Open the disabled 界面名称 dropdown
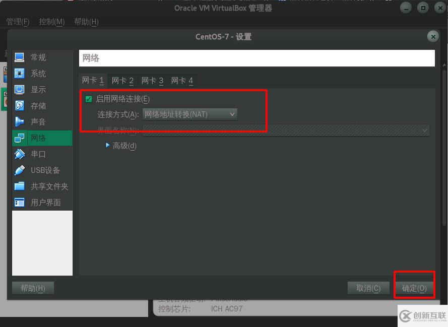 [286, 130]
